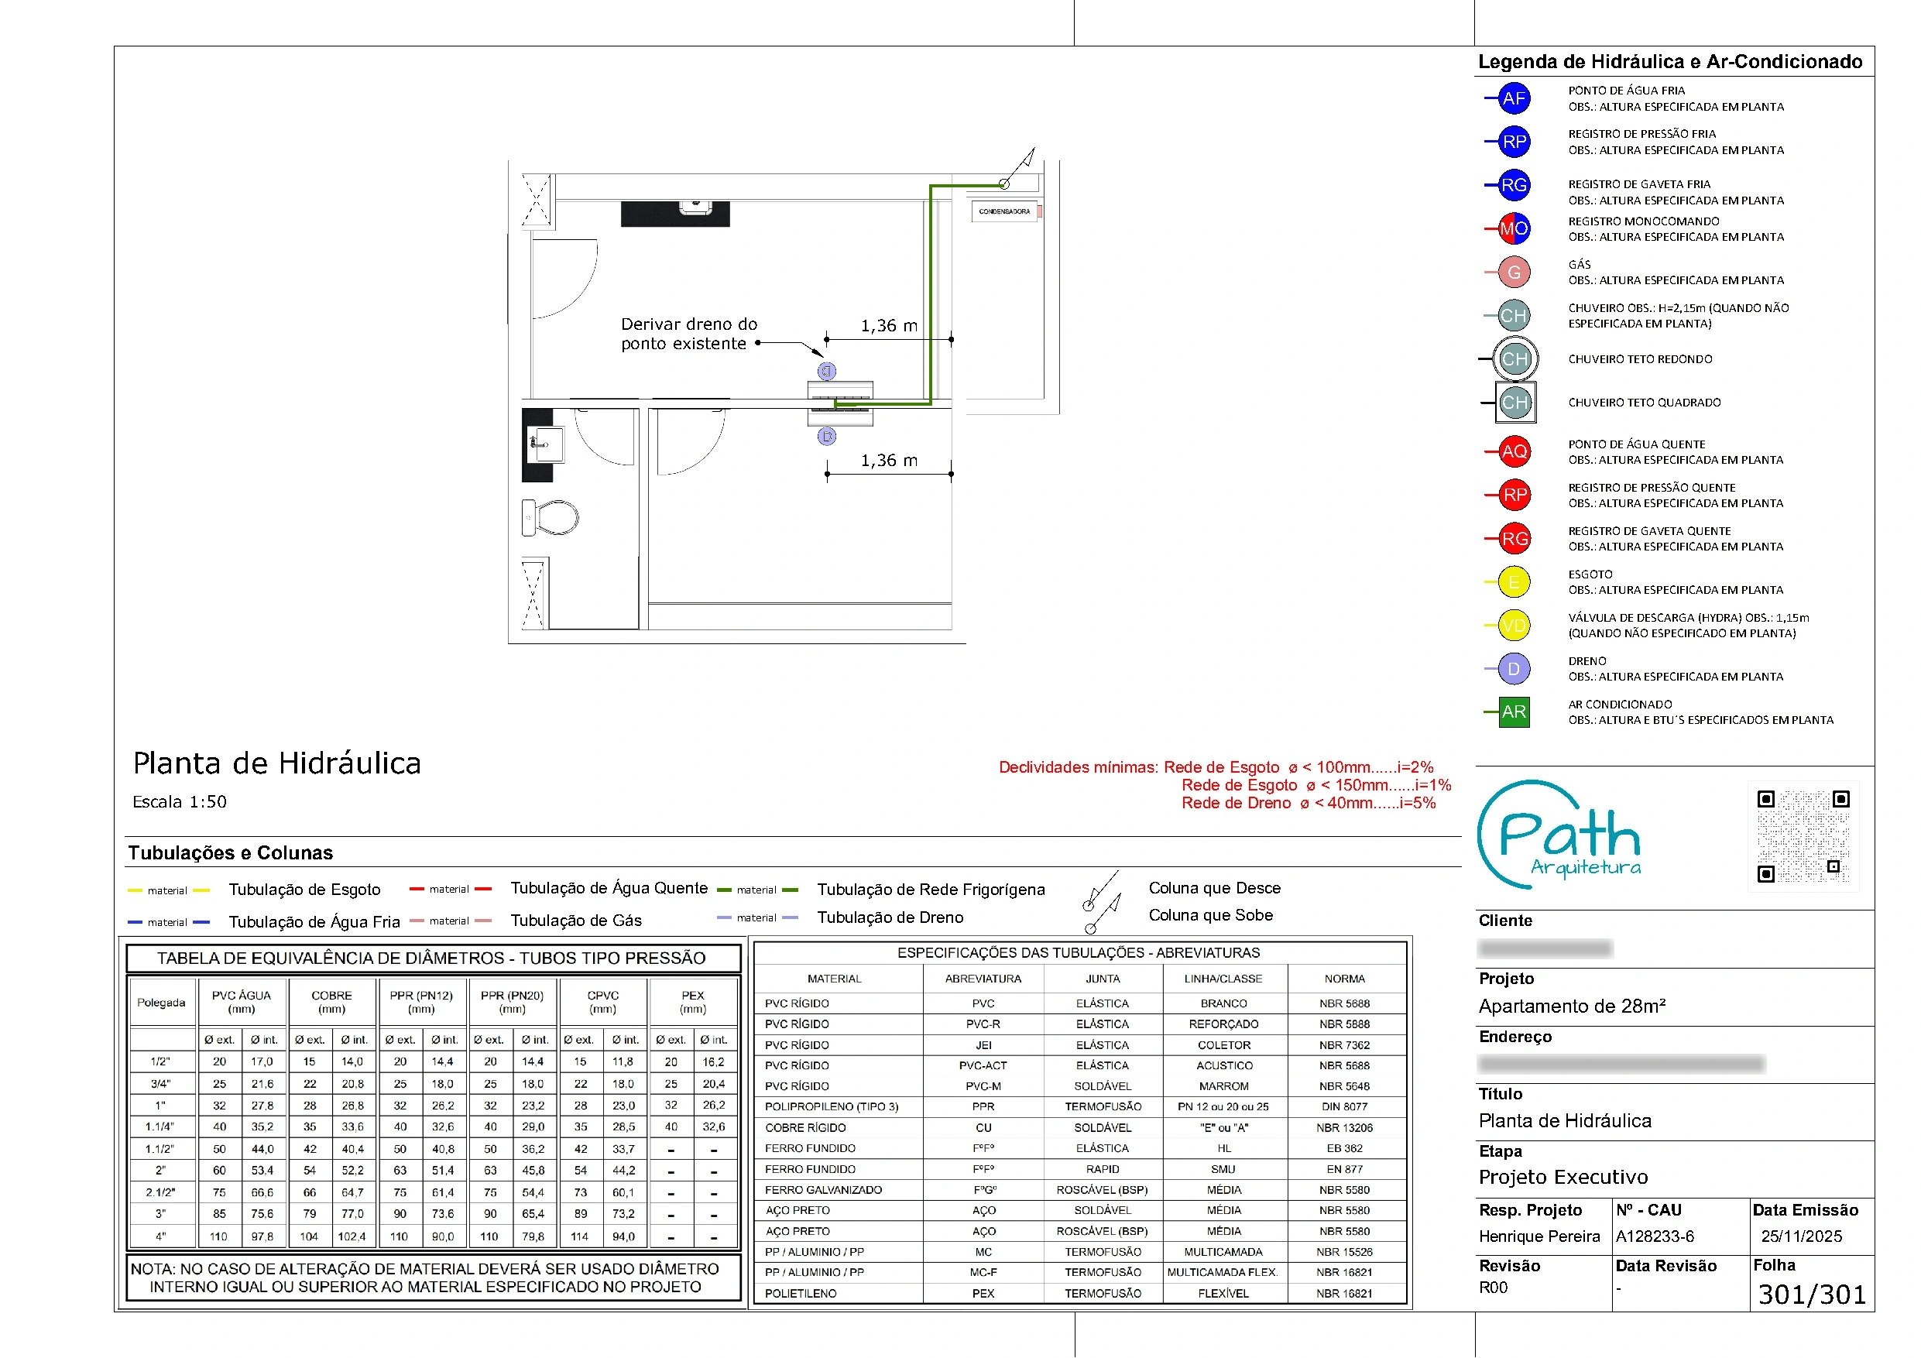Click the QR code in the title block

pos(1803,836)
